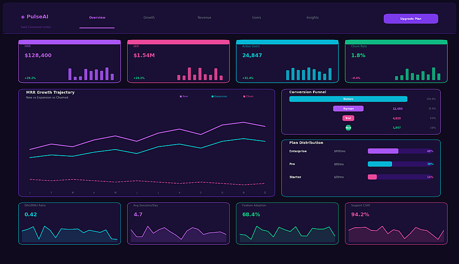Open the Churn Rate 1.8% card
Viewport: 459px width, 264px height.
[x=396, y=61]
